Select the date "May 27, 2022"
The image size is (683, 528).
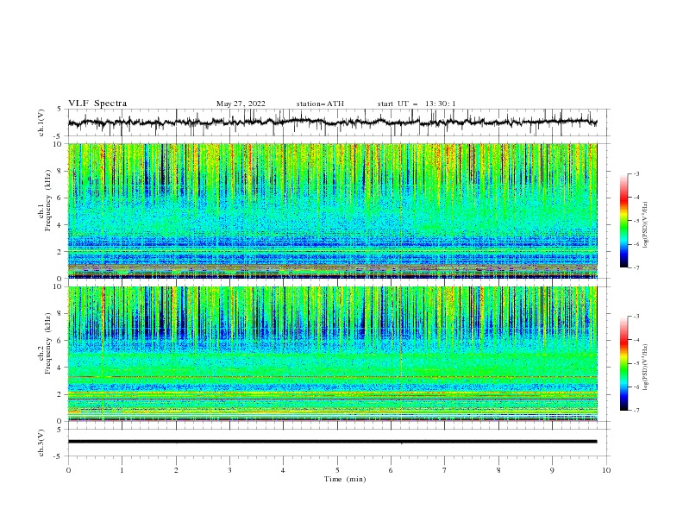[241, 104]
